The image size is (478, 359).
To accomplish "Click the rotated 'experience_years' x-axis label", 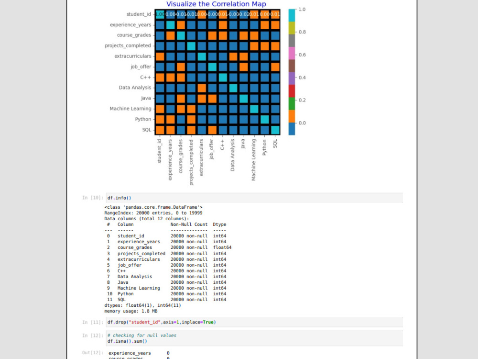I will (x=170, y=160).
